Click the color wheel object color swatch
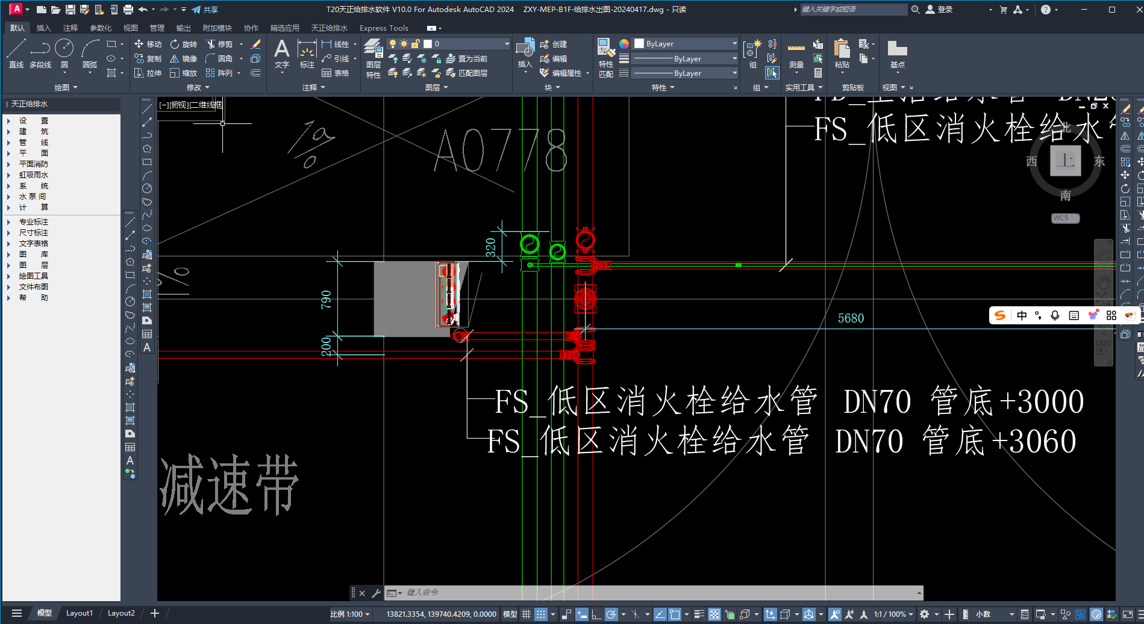 click(x=624, y=44)
